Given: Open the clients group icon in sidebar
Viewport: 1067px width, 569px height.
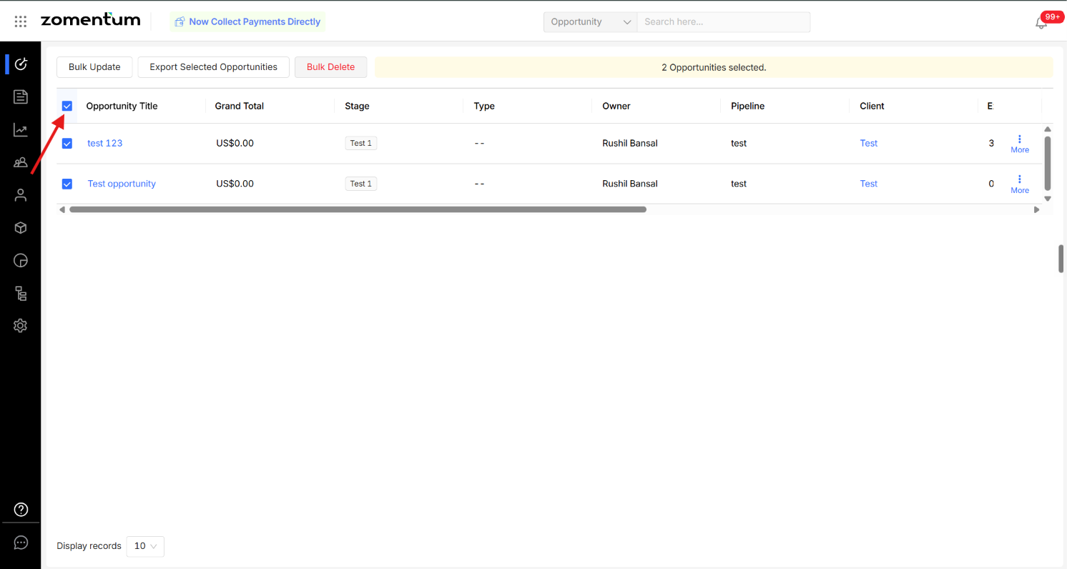Looking at the screenshot, I should [21, 162].
